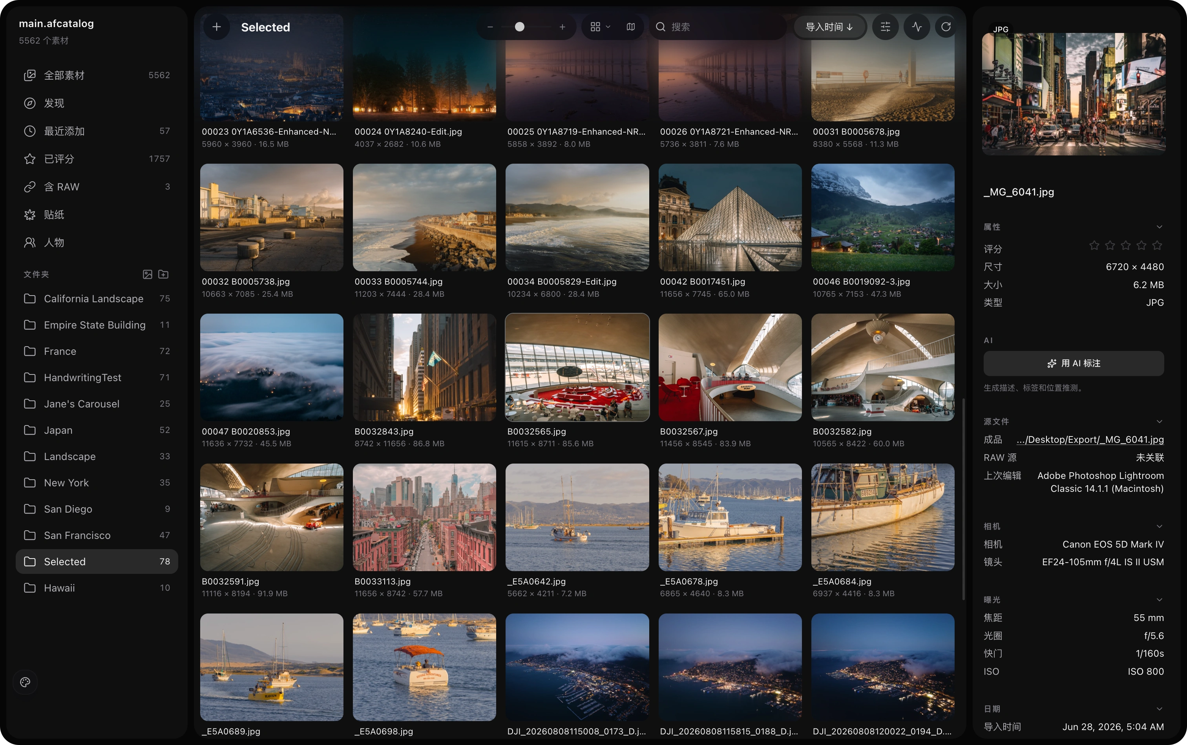Click the zoom in plus icon
Image resolution: width=1187 pixels, height=745 pixels.
click(x=562, y=27)
